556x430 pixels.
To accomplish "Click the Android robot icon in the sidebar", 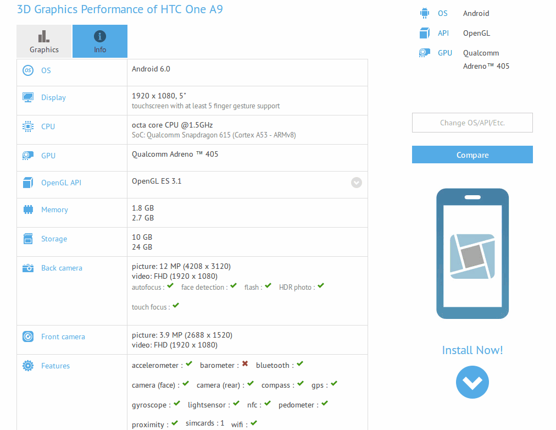I will point(425,13).
